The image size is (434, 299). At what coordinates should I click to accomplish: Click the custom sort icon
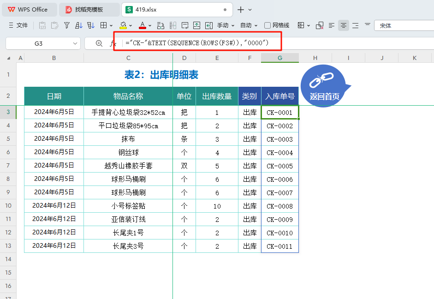pos(91,25)
